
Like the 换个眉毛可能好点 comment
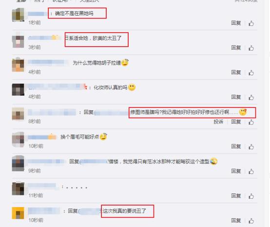[x=251, y=147]
